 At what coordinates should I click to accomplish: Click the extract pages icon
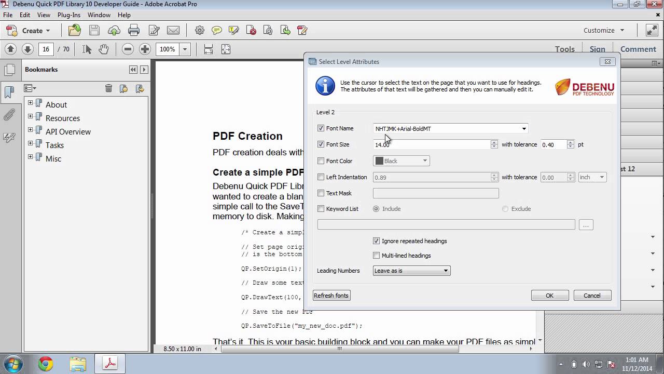click(285, 30)
